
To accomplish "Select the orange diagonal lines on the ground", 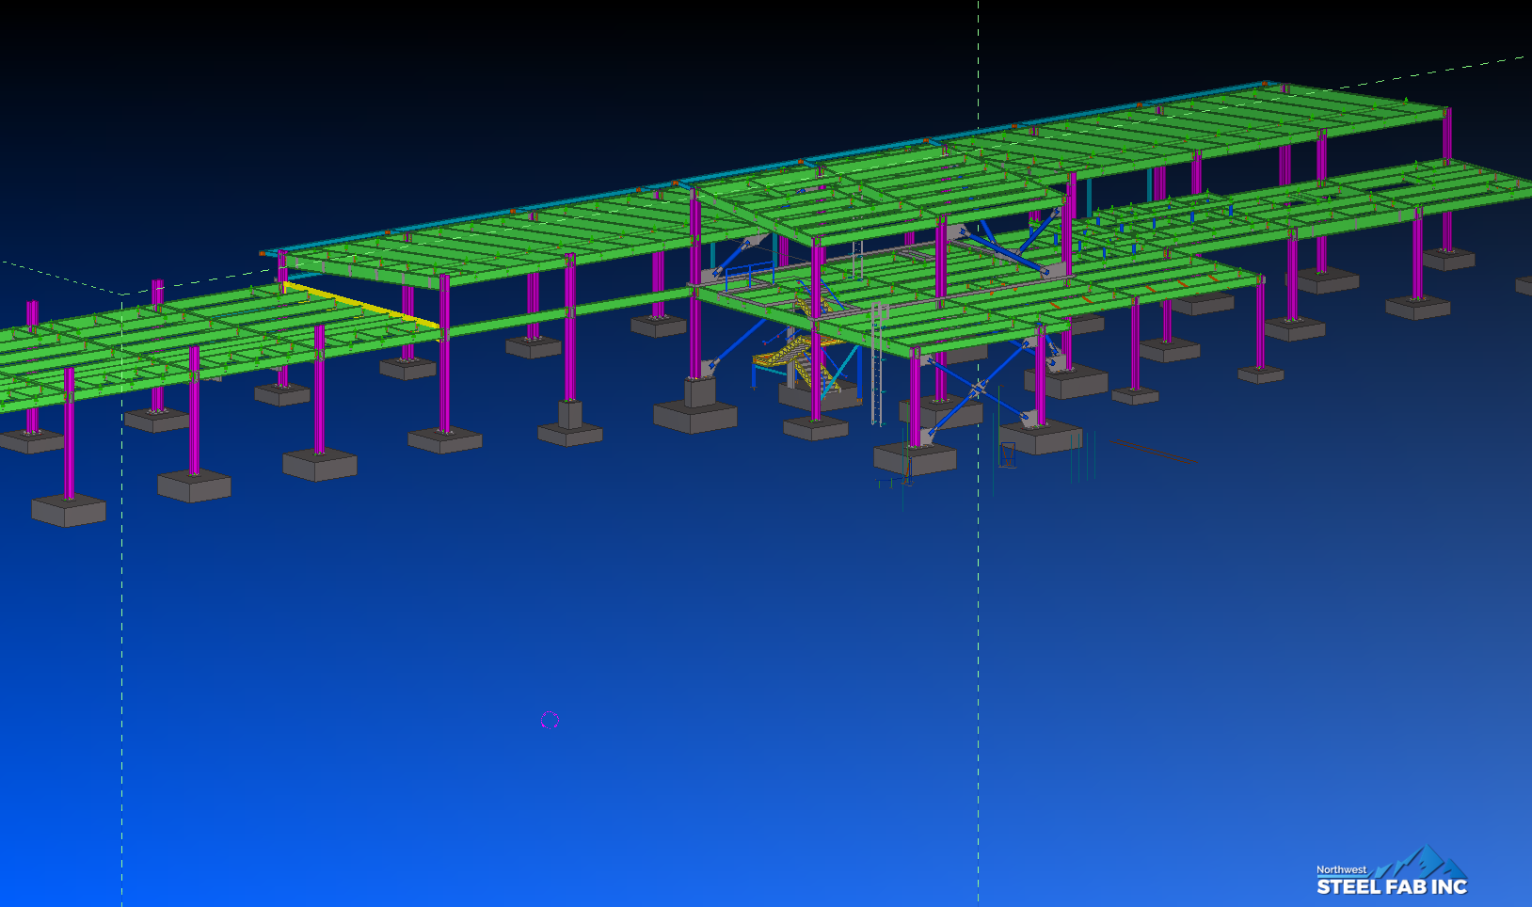I will coord(1155,453).
